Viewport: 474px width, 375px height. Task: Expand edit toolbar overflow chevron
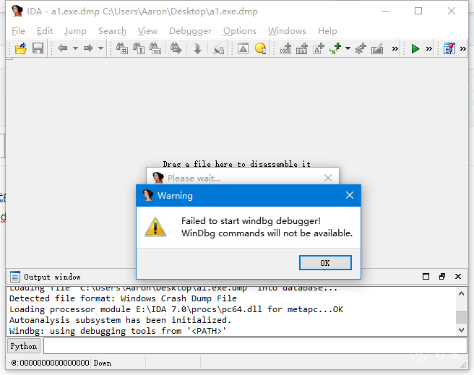pos(395,48)
